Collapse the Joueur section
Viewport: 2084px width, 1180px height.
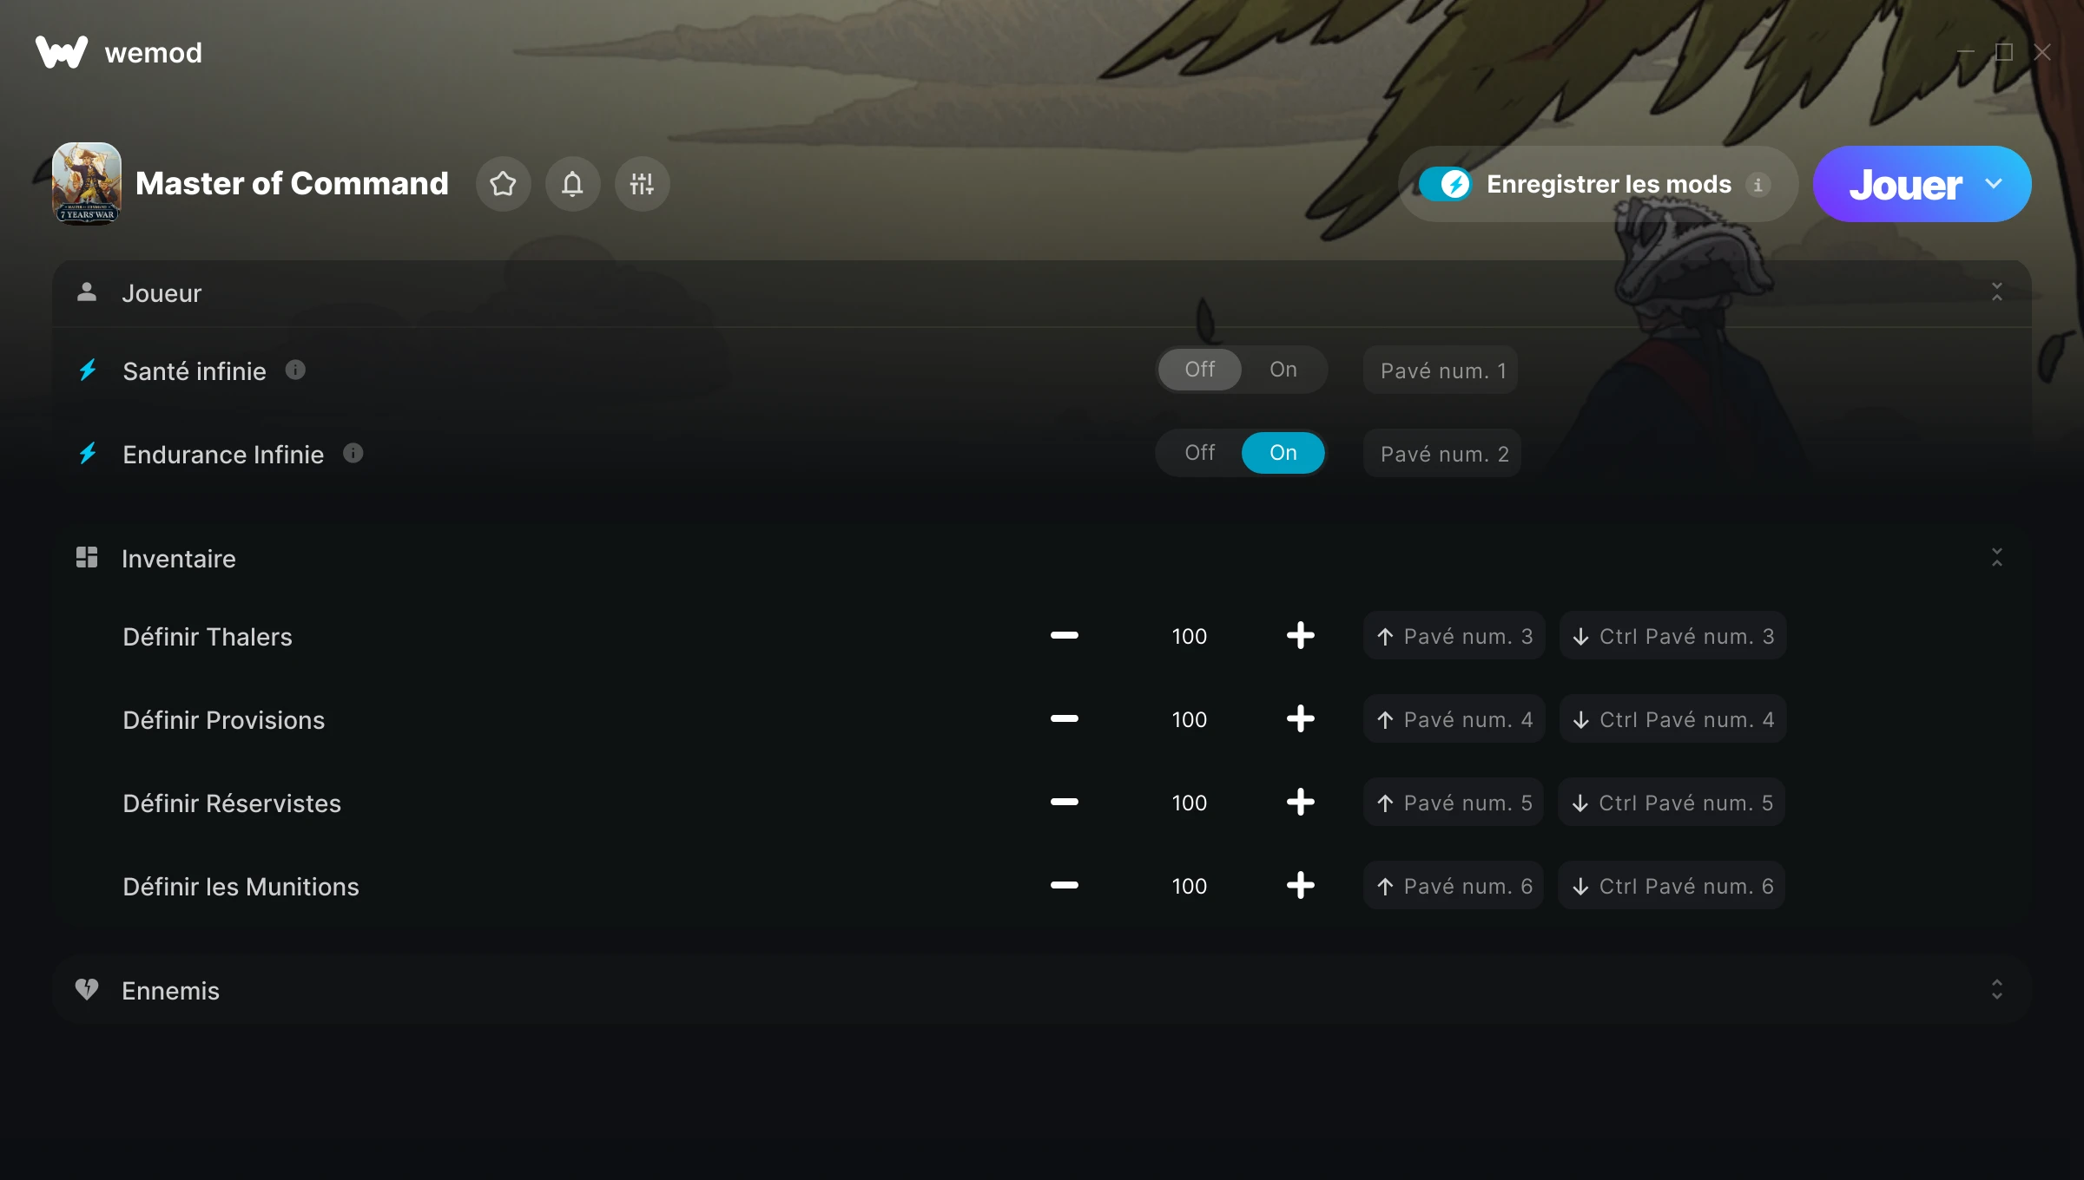pos(1996,292)
